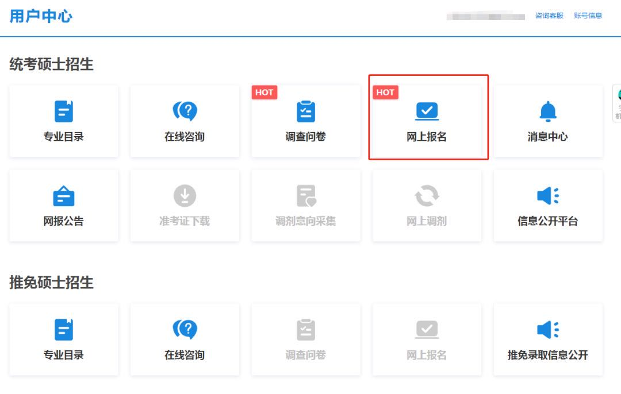Image resolution: width=621 pixels, height=394 pixels.
Task: Open the 专业目录 tile under 统考硕士招生
Action: [x=63, y=121]
